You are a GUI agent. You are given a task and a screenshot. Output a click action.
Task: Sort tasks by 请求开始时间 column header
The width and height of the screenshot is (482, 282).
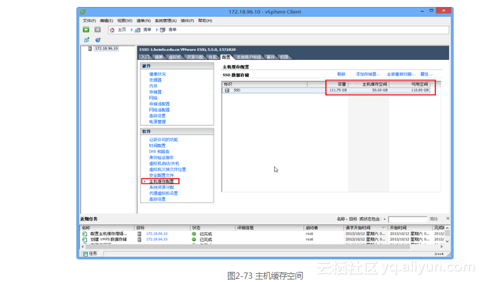point(366,228)
